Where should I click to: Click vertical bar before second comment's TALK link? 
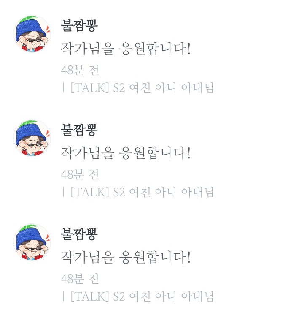(64, 192)
